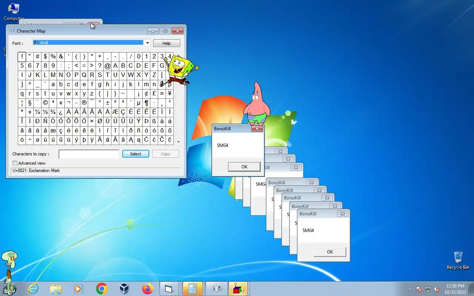Image resolution: width=474 pixels, height=296 pixels.
Task: Click OK in BonziKill dialog below Patrick
Action: coord(244,167)
